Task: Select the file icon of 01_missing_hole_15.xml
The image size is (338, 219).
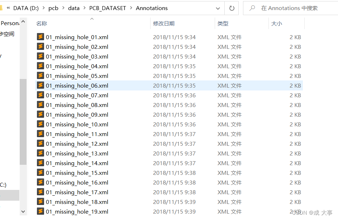Action: (41, 173)
